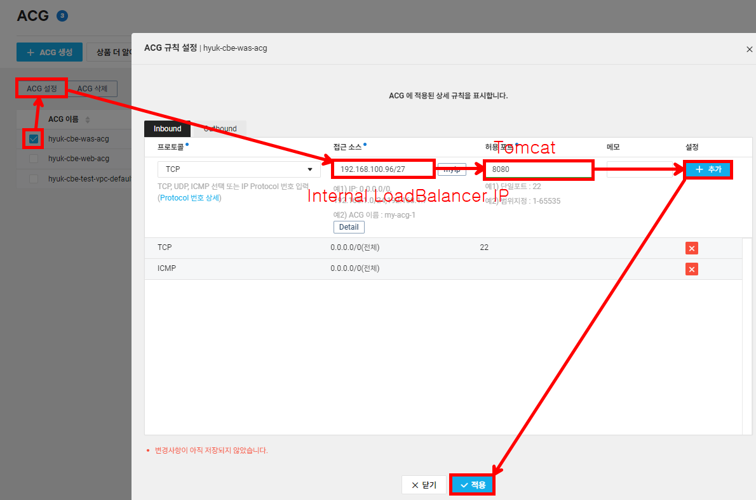756x500 pixels.
Task: Click the 닫기 button
Action: 424,485
